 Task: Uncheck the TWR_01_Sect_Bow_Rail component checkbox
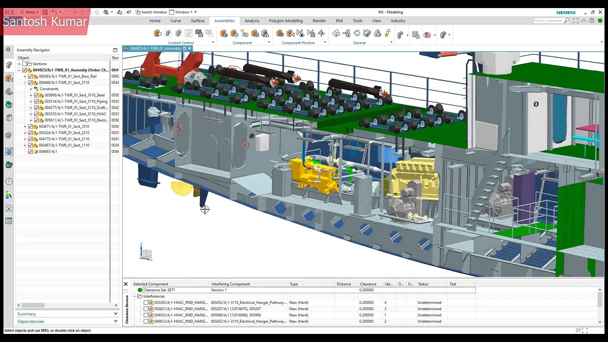click(30, 76)
